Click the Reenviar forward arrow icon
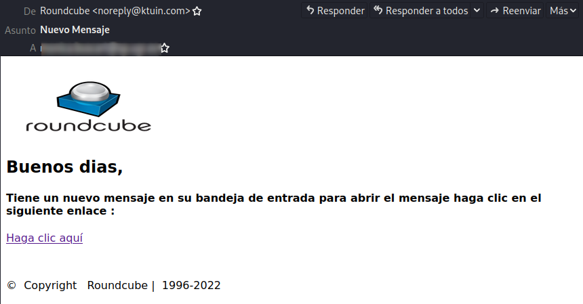This screenshot has width=583, height=304. pyautogui.click(x=494, y=11)
